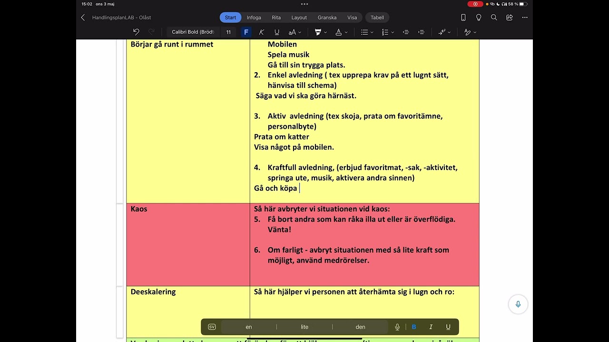Insert a numbered list

[x=385, y=32]
